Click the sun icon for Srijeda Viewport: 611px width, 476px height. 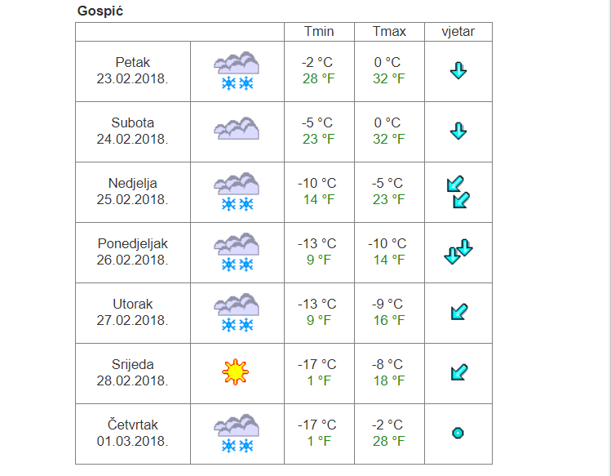click(x=236, y=372)
